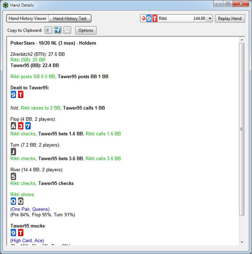This screenshot has width=252, height=254.
Task: Click scrollbar up arrow
Action: tap(242, 40)
